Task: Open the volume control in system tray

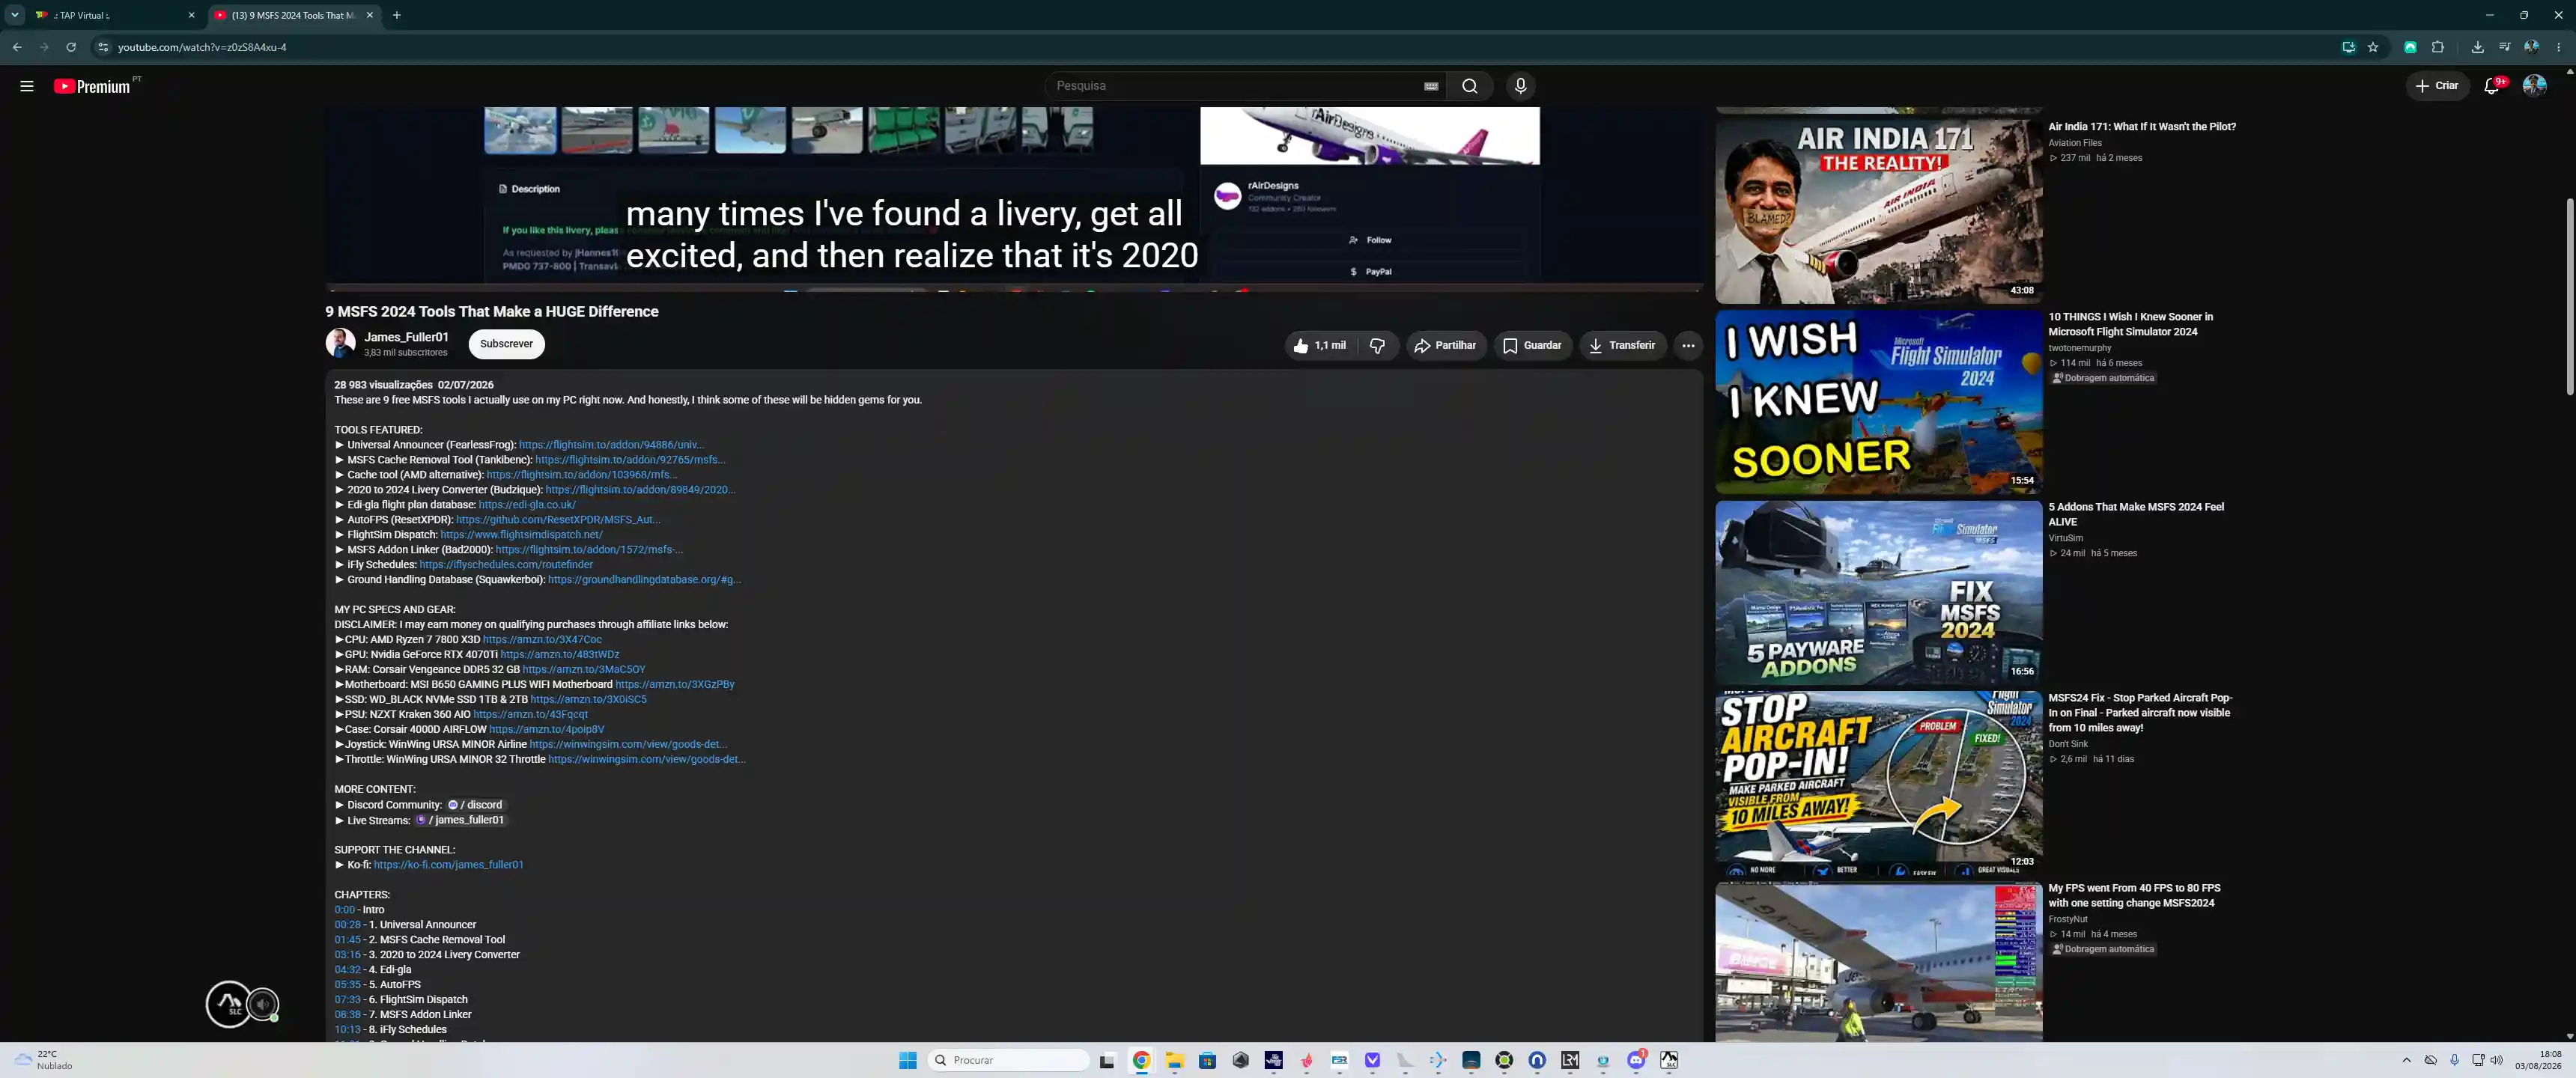Action: click(2497, 1060)
